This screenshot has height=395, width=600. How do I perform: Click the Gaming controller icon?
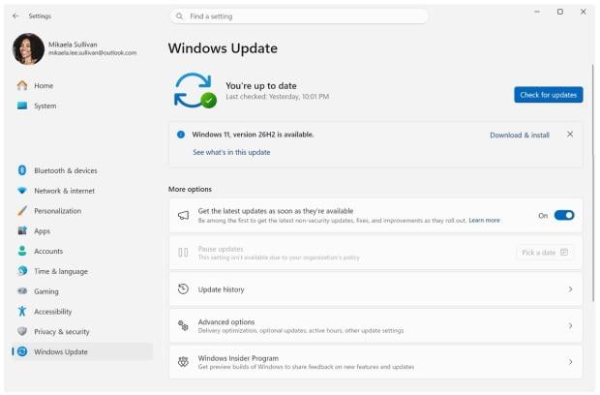point(22,291)
